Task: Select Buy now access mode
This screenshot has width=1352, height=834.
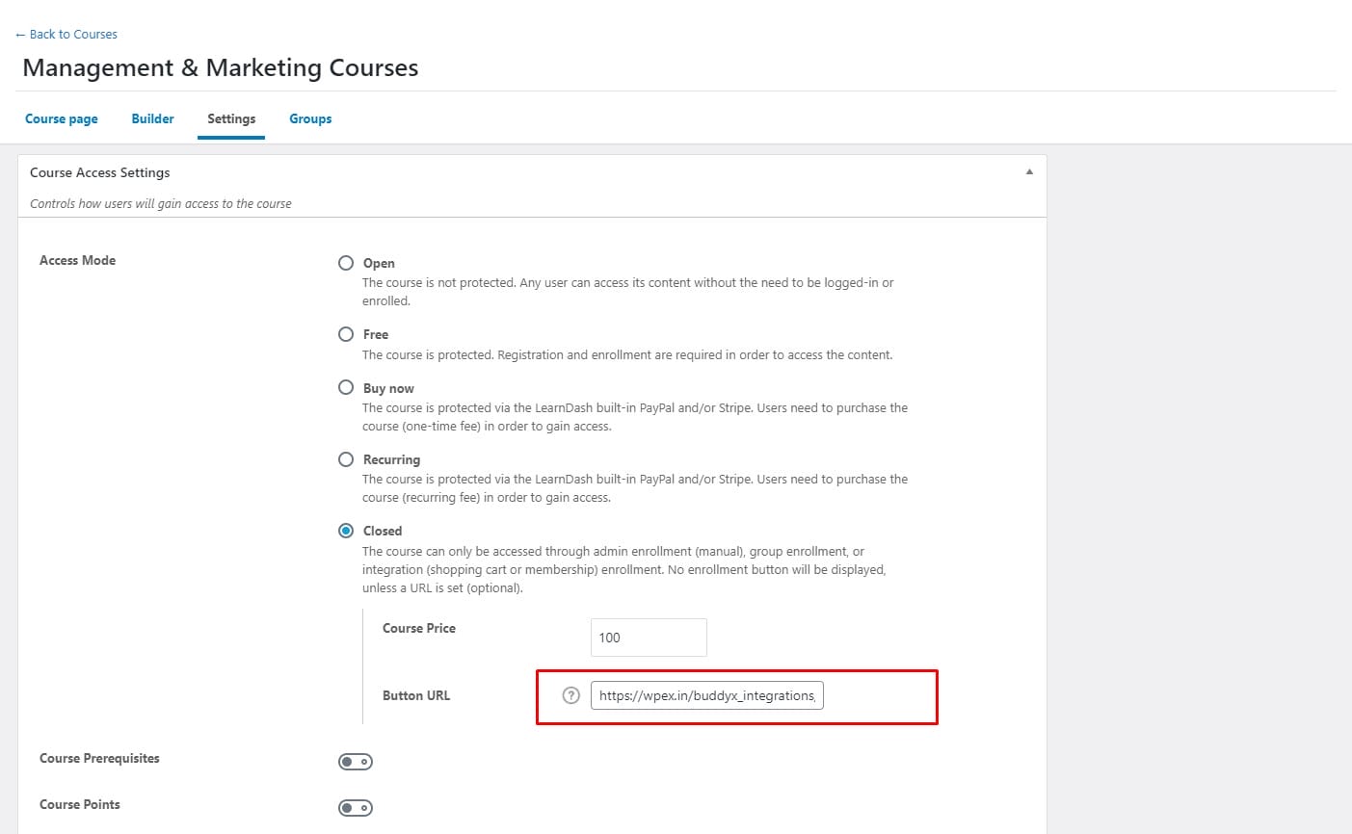Action: pos(346,387)
